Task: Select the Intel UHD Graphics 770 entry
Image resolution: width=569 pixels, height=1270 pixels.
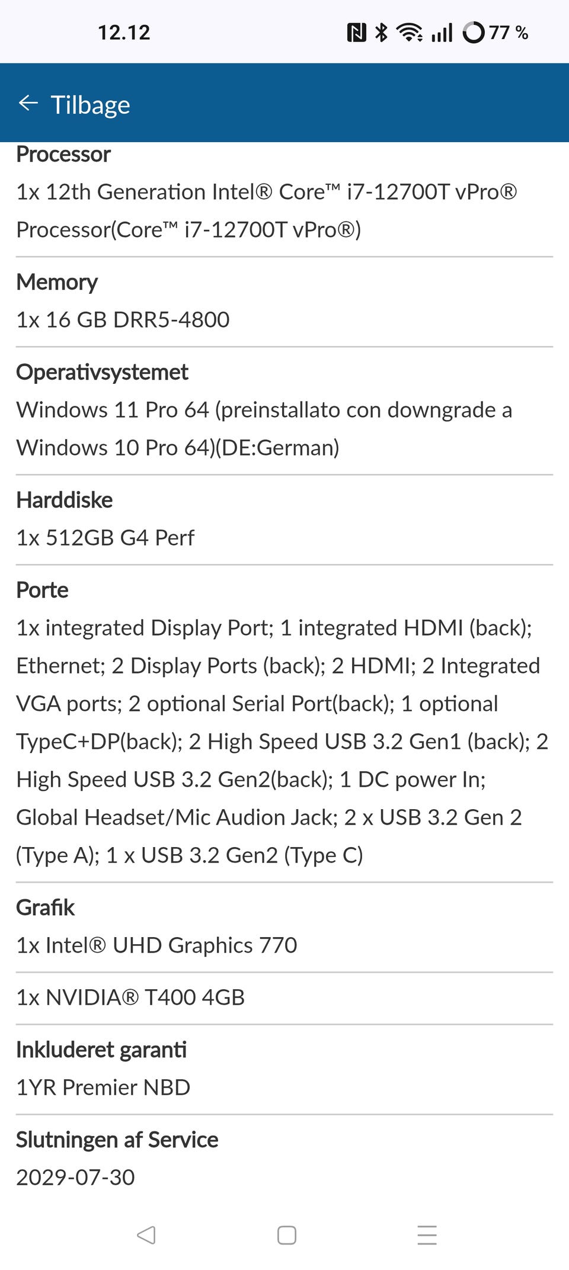Action: click(x=156, y=945)
